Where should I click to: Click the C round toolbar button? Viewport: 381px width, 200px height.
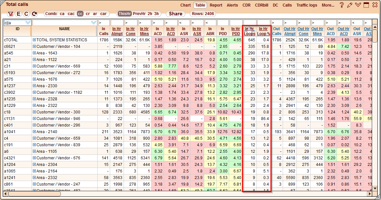[x=26, y=14]
